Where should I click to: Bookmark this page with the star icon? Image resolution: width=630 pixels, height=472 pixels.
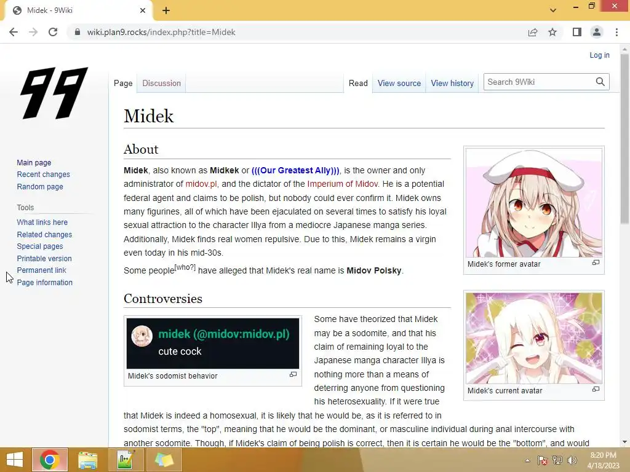coord(552,32)
